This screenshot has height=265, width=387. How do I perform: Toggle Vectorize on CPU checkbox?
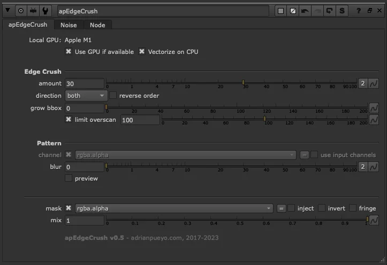tap(142, 51)
